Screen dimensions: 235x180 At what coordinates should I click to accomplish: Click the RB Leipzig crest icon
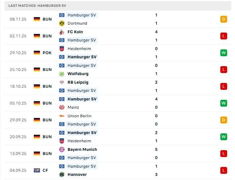[62, 82]
